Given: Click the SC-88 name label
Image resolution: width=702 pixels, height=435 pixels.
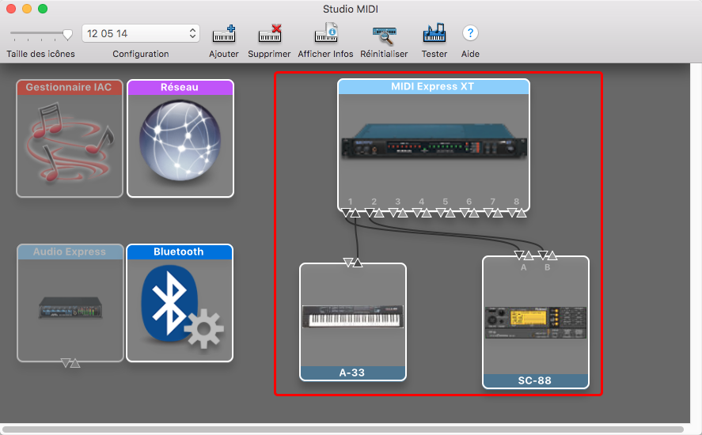Looking at the screenshot, I should (534, 380).
